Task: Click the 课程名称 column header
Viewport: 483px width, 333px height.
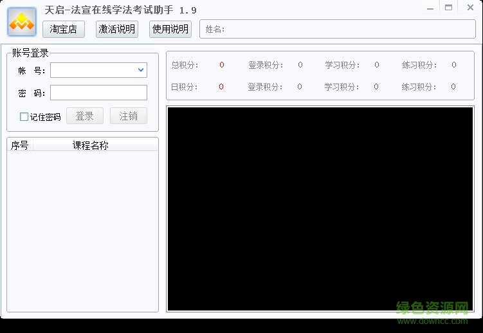Action: tap(91, 145)
